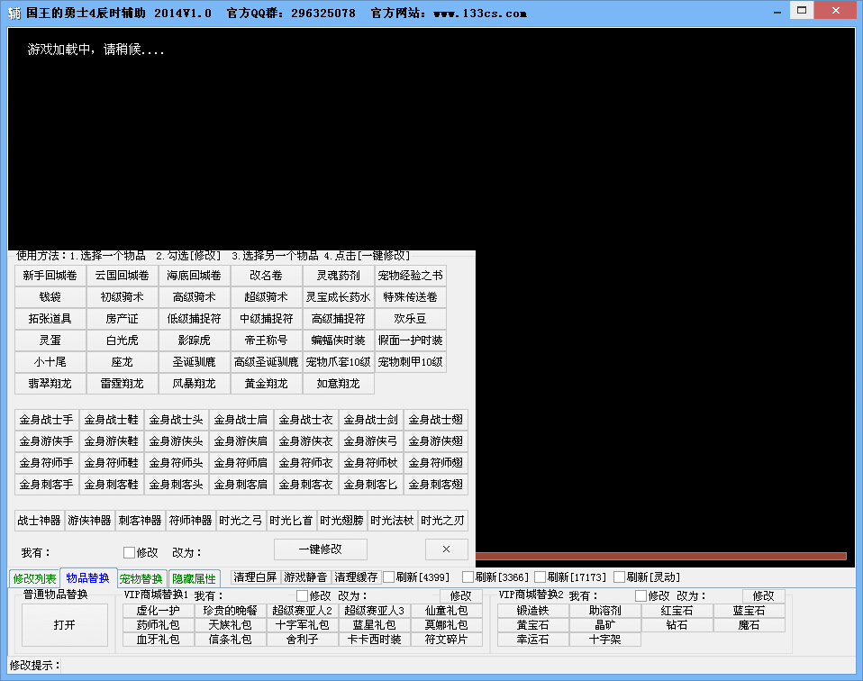Click the 一键修改 button
863x681 pixels.
tap(321, 549)
